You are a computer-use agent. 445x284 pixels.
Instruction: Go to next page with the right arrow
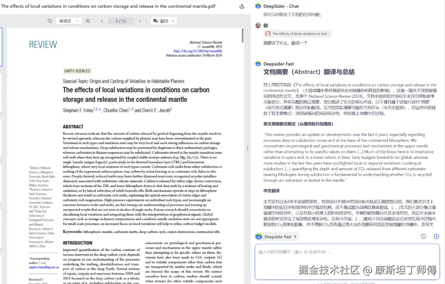click(x=140, y=21)
